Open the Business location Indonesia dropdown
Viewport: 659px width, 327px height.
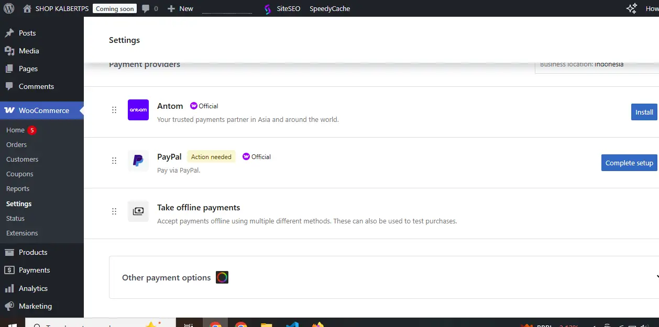tap(596, 65)
